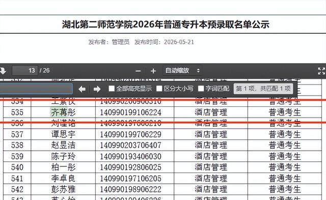Click the page number field showing 13

point(25,71)
